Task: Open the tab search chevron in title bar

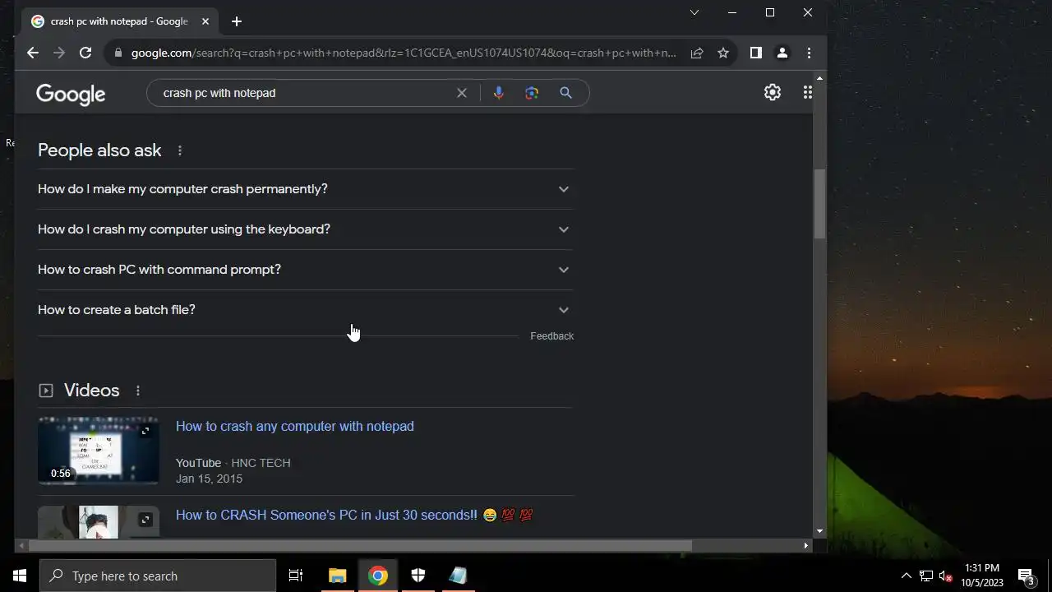Action: 694,12
